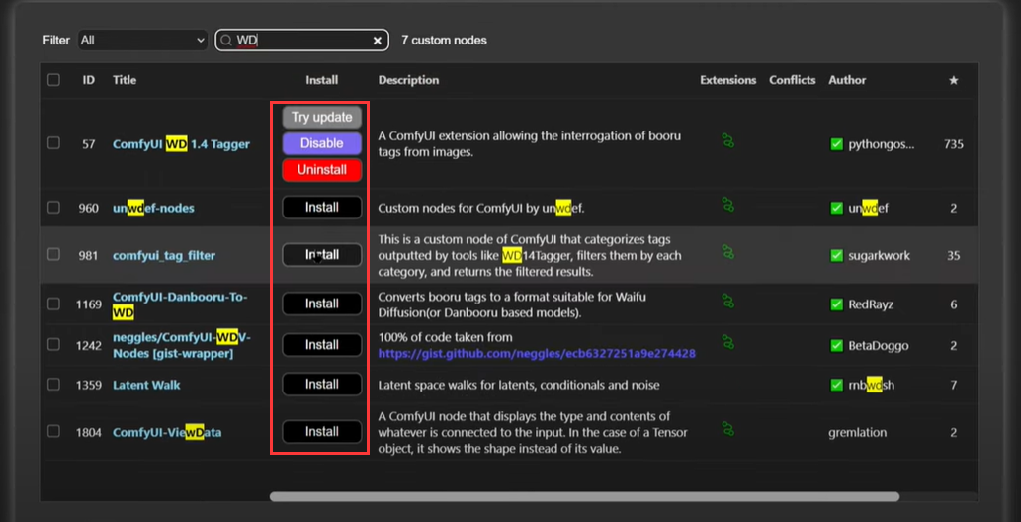Check the box for node ID 57
Viewport: 1021px width, 522px height.
(53, 142)
